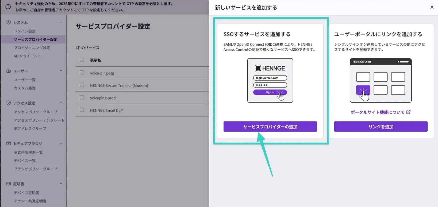
Task: Close the 新しいサービスを追加する panel
Action: [x=432, y=7]
